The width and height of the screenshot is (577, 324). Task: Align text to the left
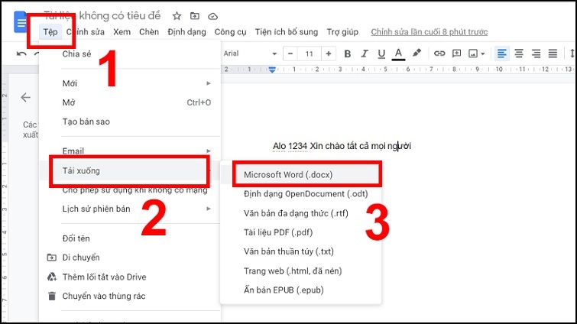(x=501, y=53)
